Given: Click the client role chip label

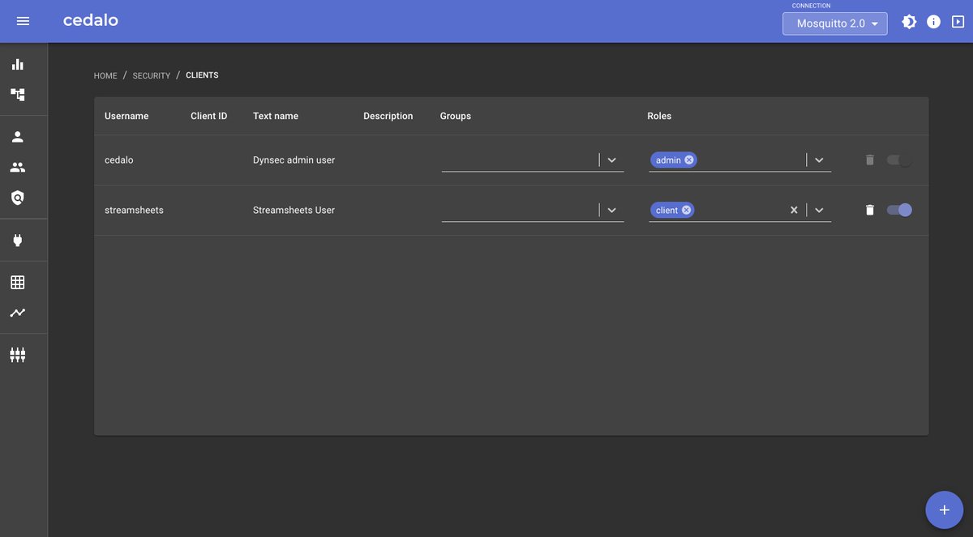Looking at the screenshot, I should click(x=667, y=210).
